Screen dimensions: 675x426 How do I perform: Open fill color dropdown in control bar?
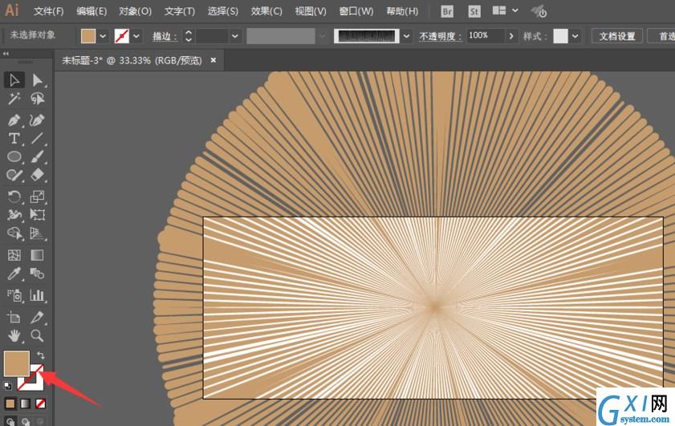(x=103, y=36)
